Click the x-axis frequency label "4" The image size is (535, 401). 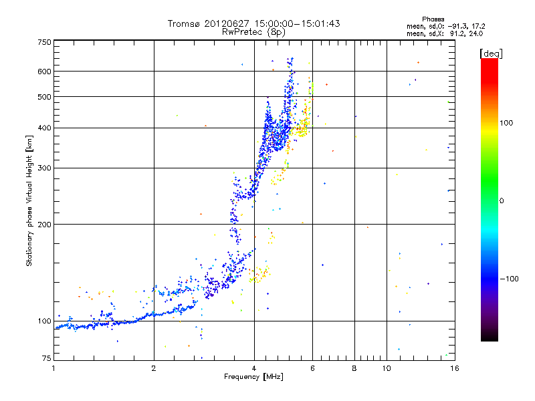coord(254,368)
